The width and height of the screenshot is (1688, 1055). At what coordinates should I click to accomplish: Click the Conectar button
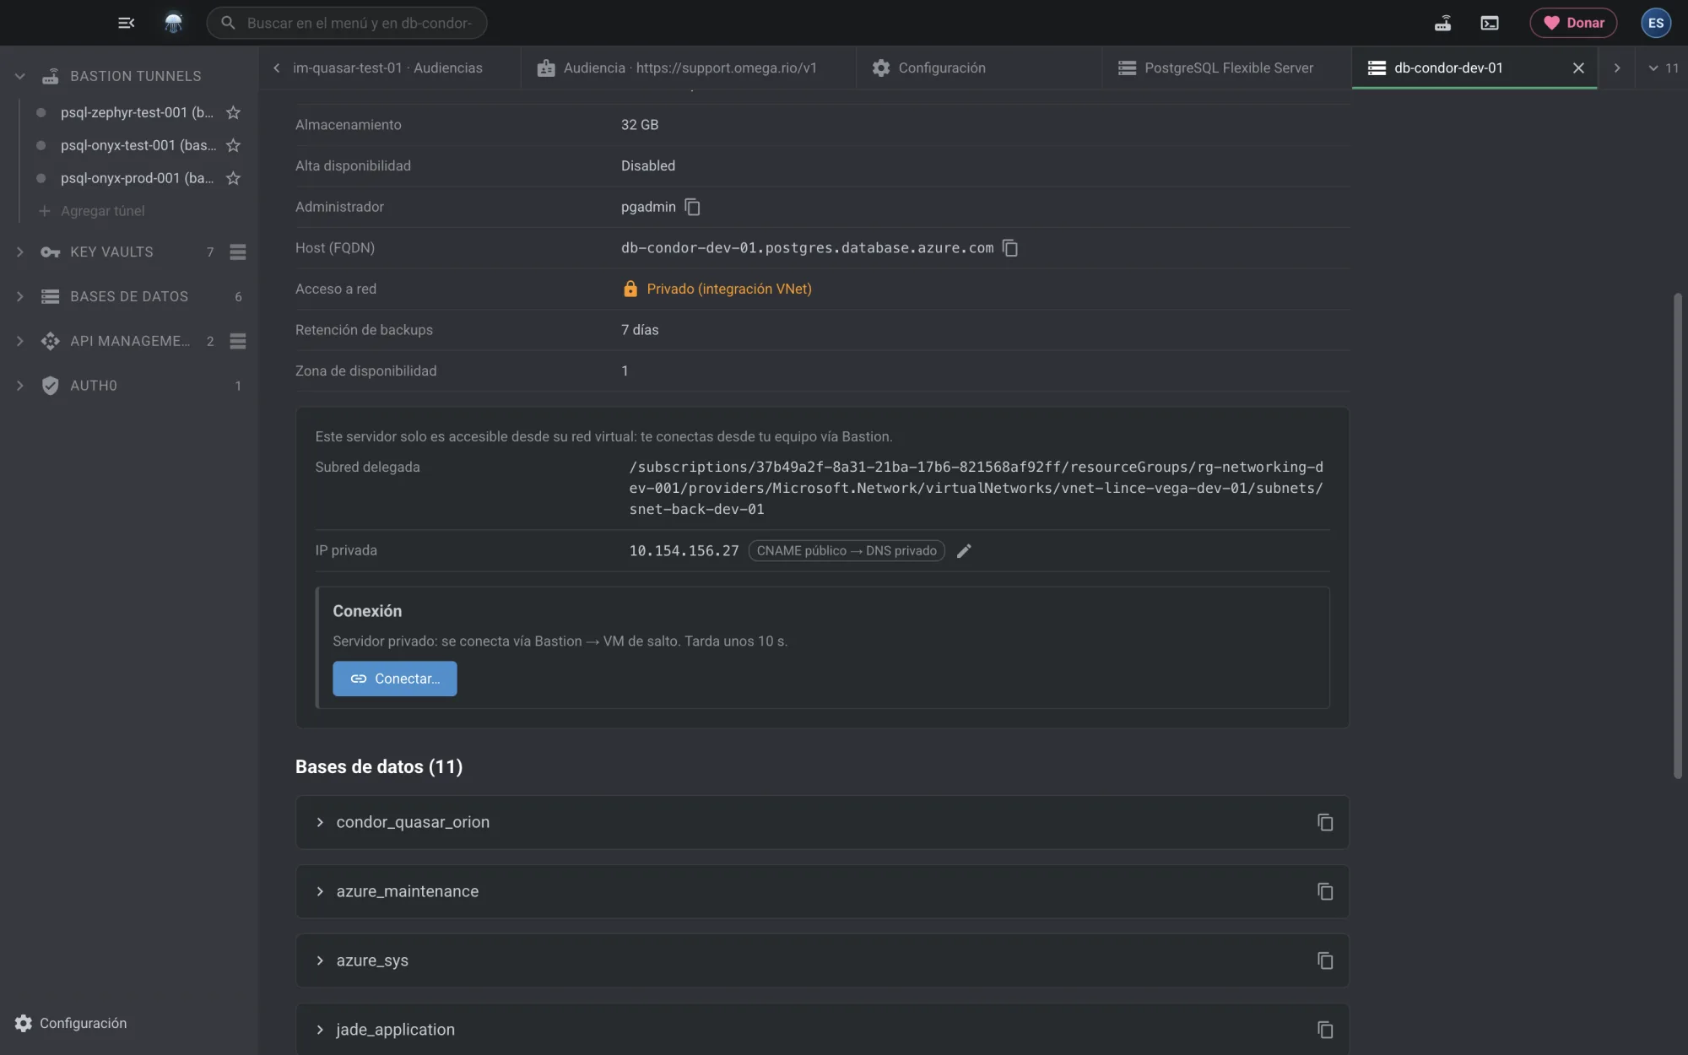pyautogui.click(x=395, y=679)
